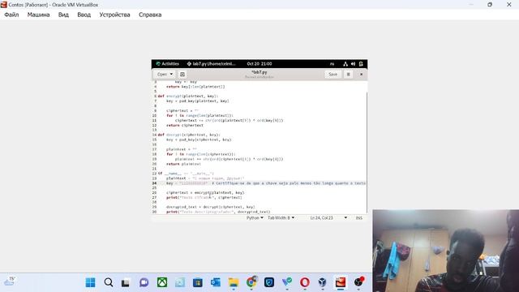The width and height of the screenshot is (519, 292).
Task: Open the Ln 24, Col 23 position dropdown
Action: [x=328, y=218]
